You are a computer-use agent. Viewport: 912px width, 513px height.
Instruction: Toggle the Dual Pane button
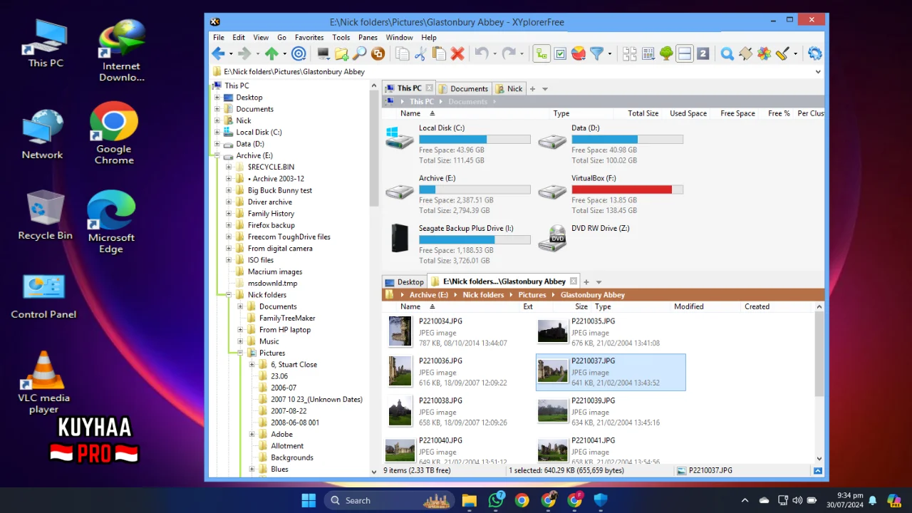click(x=685, y=53)
